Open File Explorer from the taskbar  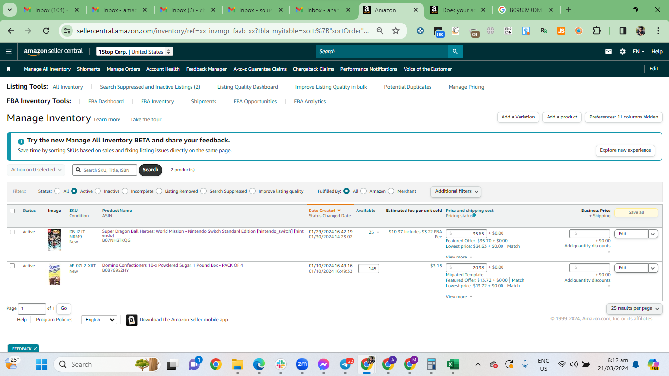[238, 364]
